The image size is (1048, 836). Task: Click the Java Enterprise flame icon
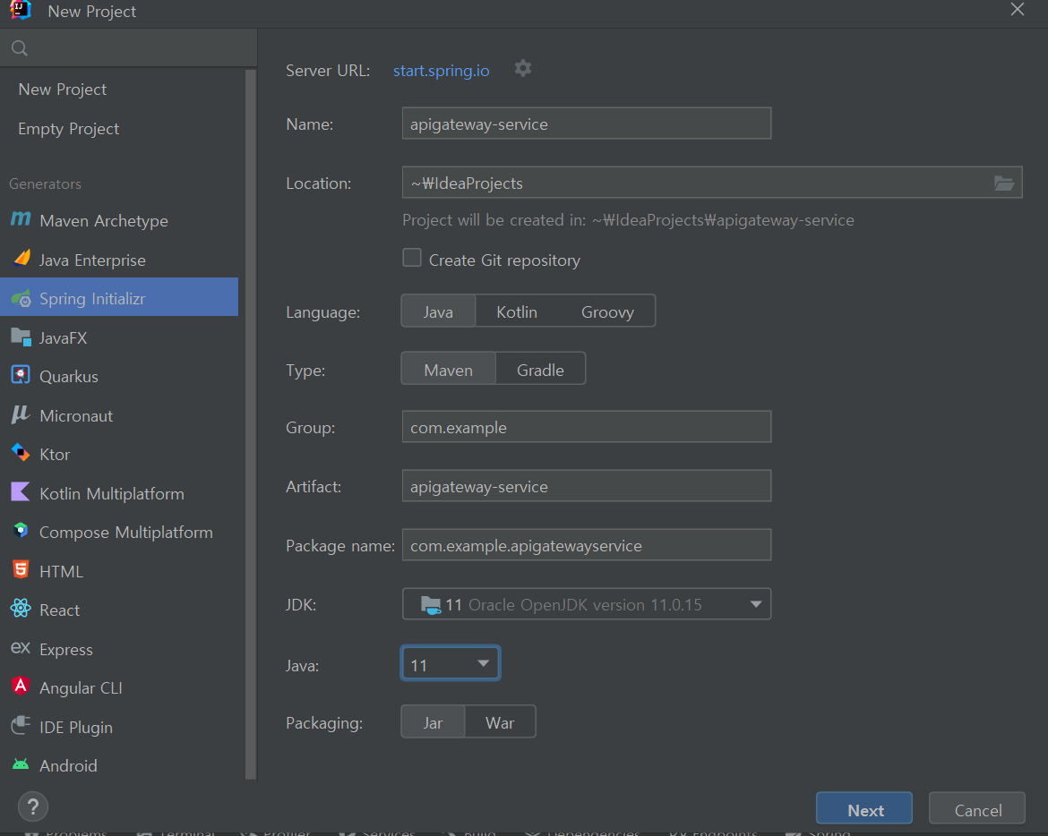[21, 259]
